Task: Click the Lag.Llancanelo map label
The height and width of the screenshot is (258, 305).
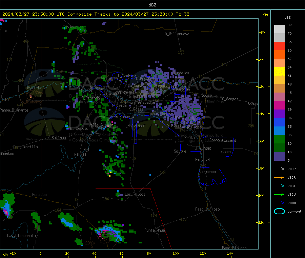Action: 21,236
